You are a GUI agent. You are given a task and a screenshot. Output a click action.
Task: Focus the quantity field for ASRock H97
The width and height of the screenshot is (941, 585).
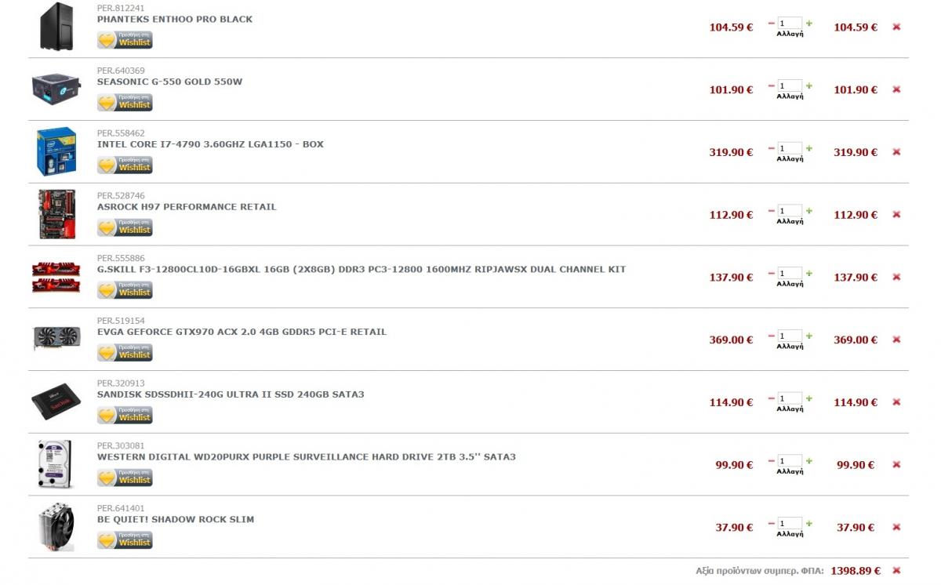pyautogui.click(x=790, y=211)
